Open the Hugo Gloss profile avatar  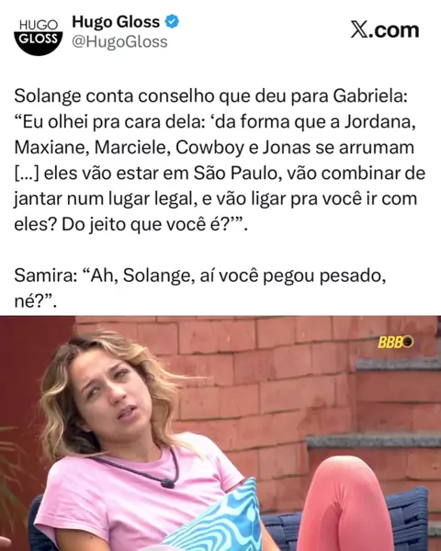click(x=39, y=37)
